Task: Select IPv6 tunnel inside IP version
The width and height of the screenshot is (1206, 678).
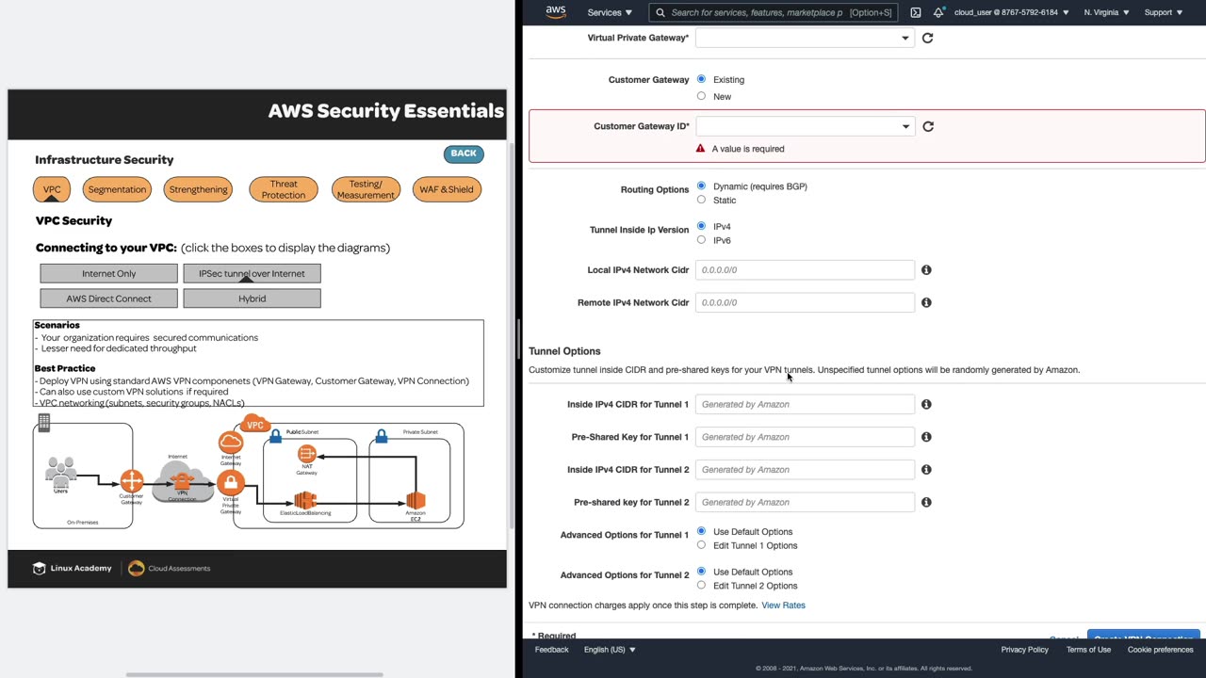Action: 701,240
